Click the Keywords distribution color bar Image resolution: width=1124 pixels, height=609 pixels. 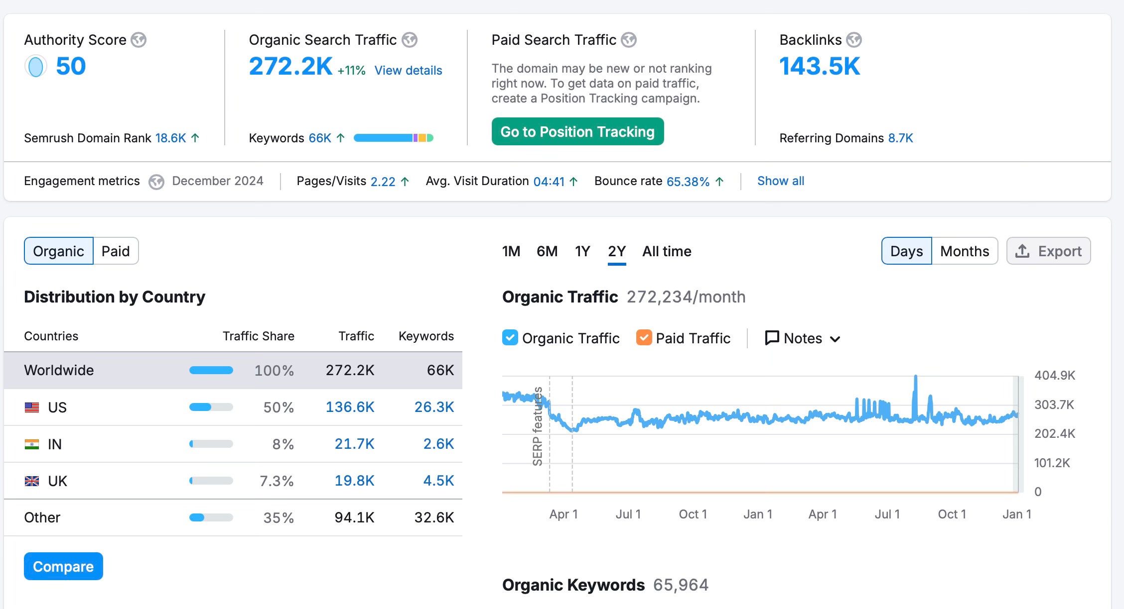pyautogui.click(x=393, y=138)
